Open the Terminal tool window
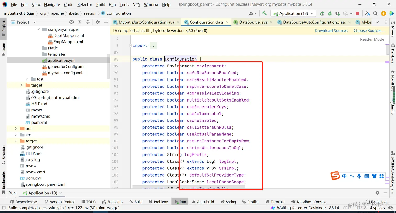Viewport: 396px width, 213px height. point(275,202)
